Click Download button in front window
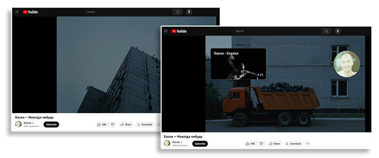379x158 pixels. 293,144
